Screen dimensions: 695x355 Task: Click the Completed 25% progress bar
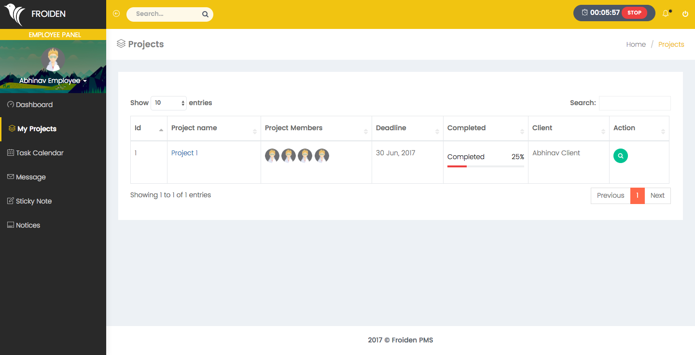(486, 166)
